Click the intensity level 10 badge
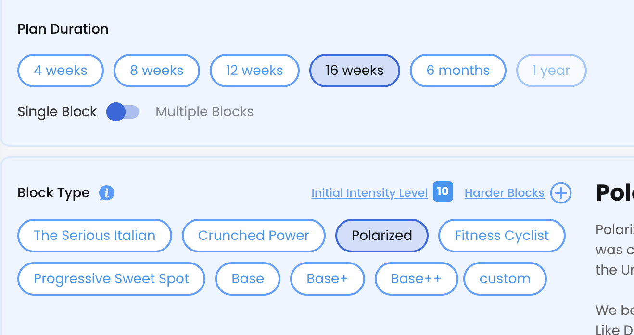 443,191
